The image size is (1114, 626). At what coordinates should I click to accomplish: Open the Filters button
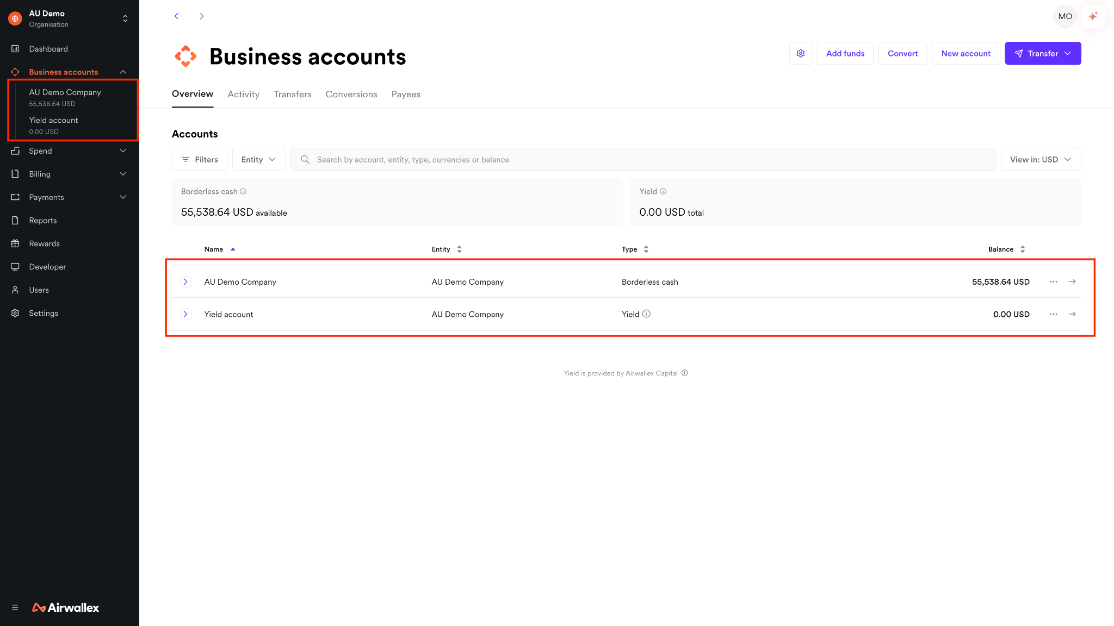200,160
